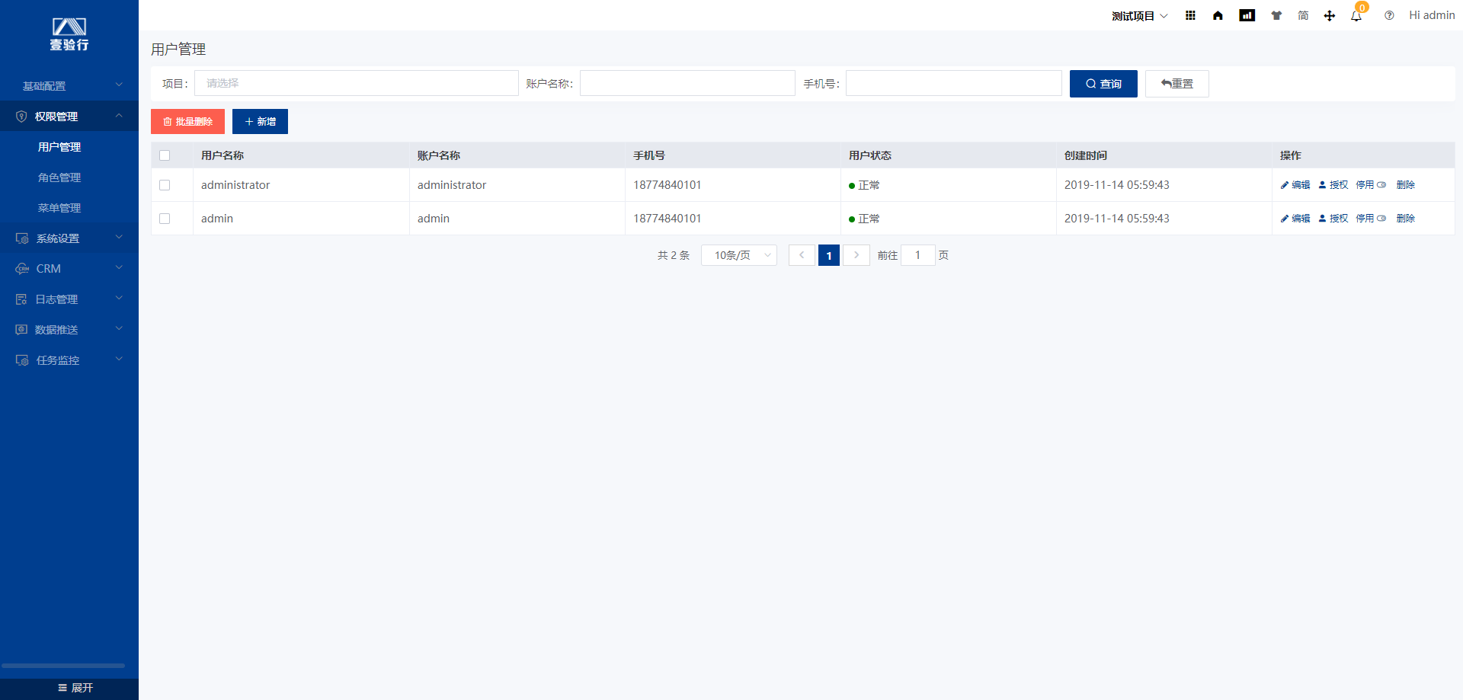Click the 权限管理 shield icon
The image size is (1463, 700).
click(21, 117)
